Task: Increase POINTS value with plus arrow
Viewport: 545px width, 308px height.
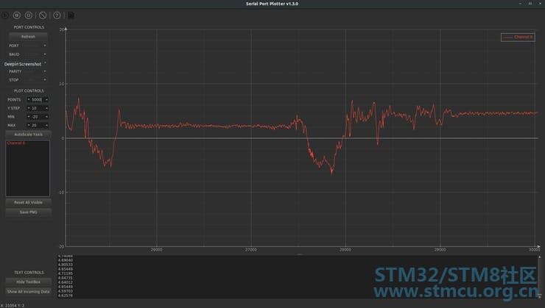Action: click(46, 99)
